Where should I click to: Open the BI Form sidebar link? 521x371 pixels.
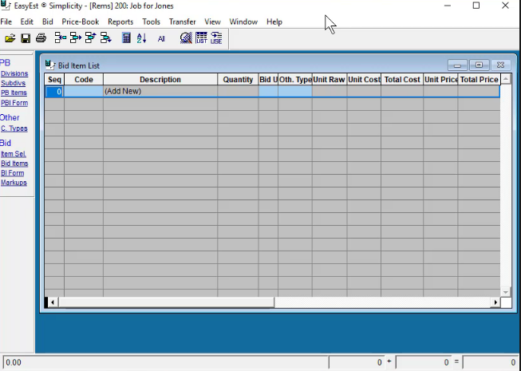[x=12, y=173]
